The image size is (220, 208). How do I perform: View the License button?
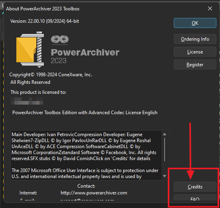click(x=195, y=52)
